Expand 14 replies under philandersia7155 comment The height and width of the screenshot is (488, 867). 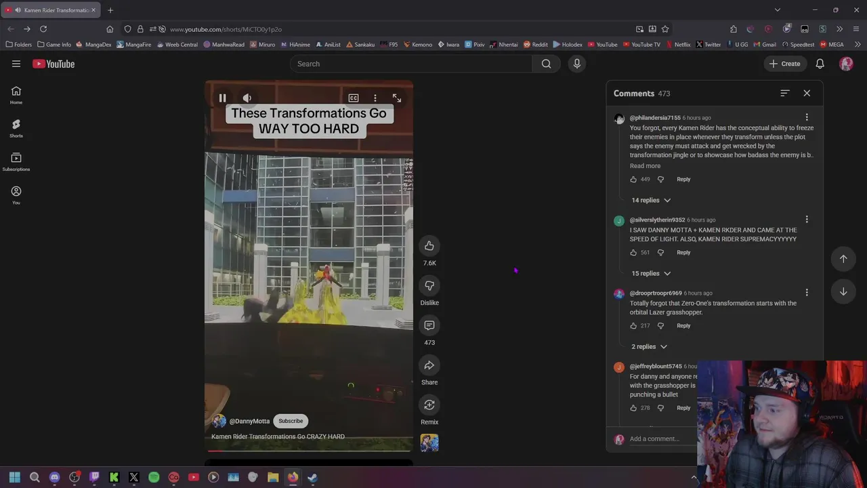[651, 200]
